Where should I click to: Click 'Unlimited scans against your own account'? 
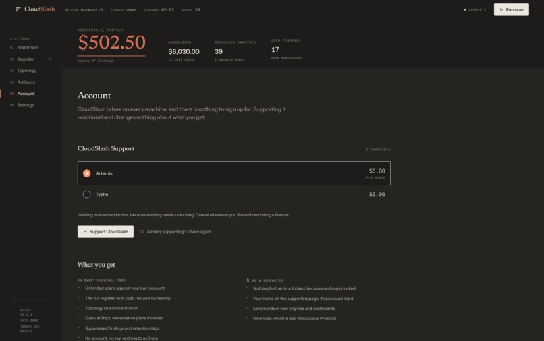pos(125,288)
